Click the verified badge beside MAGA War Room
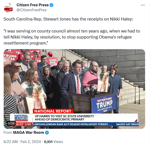This screenshot has width=151, height=146. (x=47, y=132)
